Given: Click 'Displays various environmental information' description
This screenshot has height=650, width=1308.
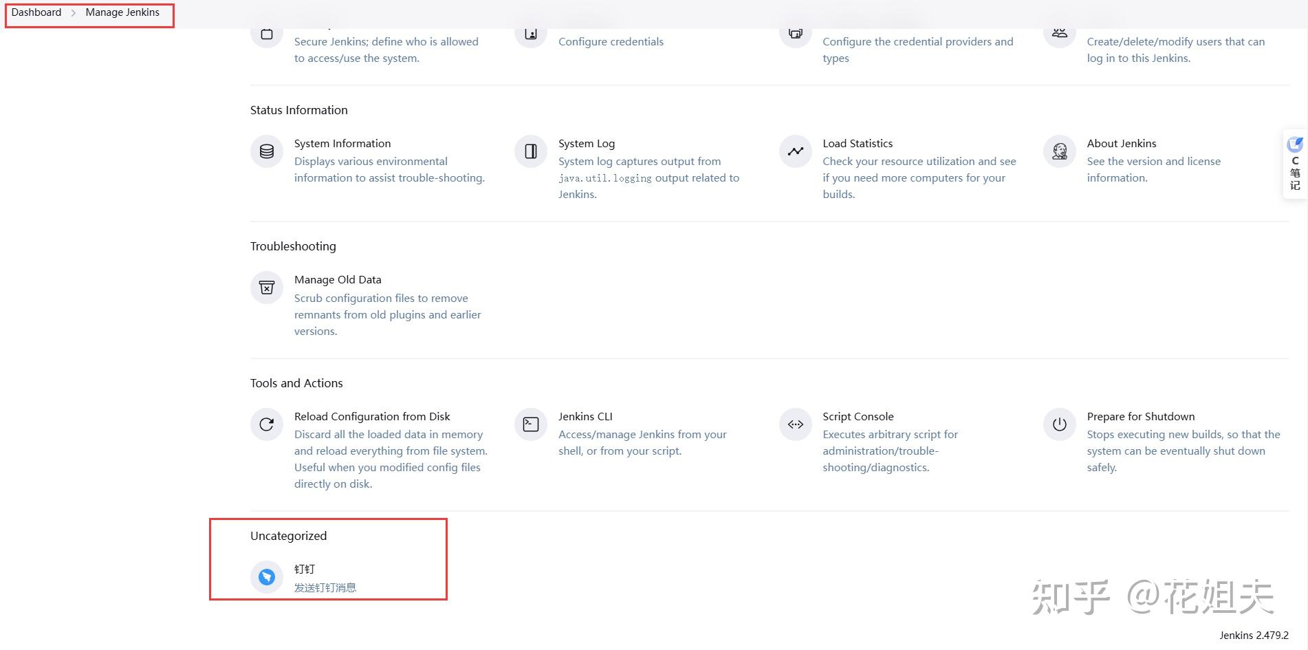Looking at the screenshot, I should [389, 169].
